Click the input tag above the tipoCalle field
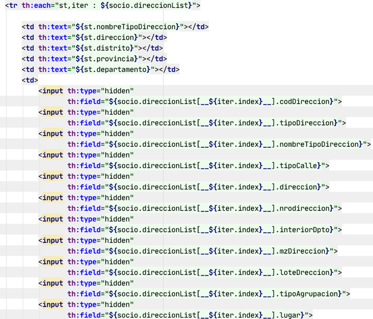 pyautogui.click(x=52, y=155)
